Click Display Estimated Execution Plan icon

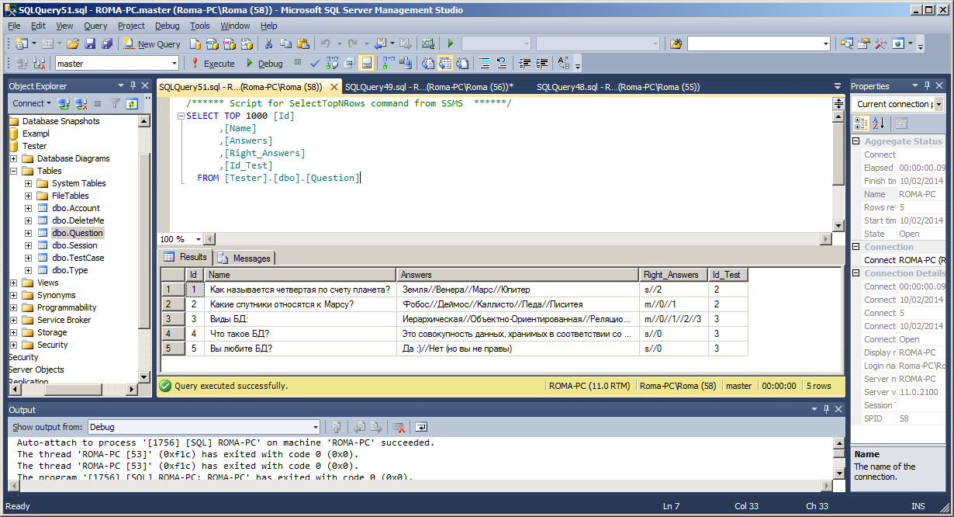coord(334,64)
